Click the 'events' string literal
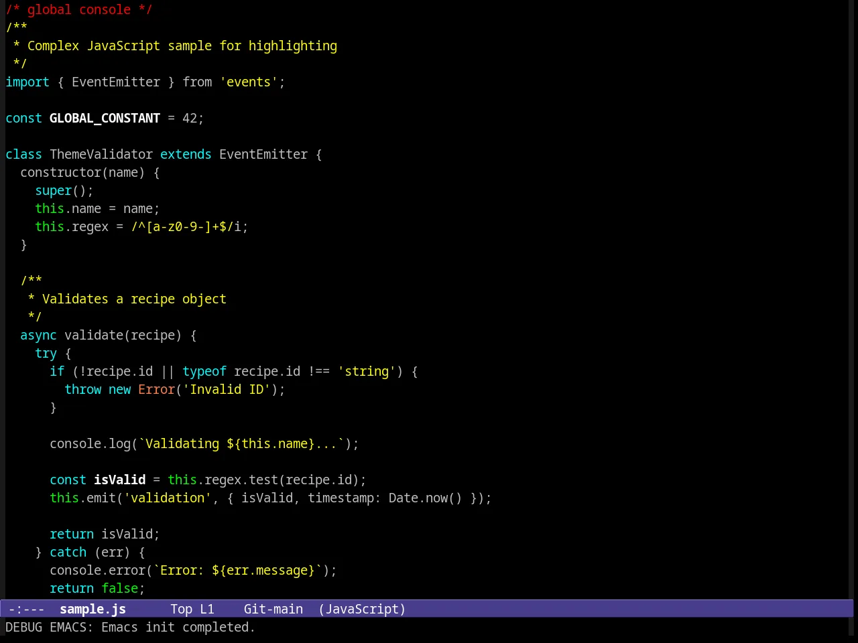This screenshot has width=858, height=643. coord(249,82)
